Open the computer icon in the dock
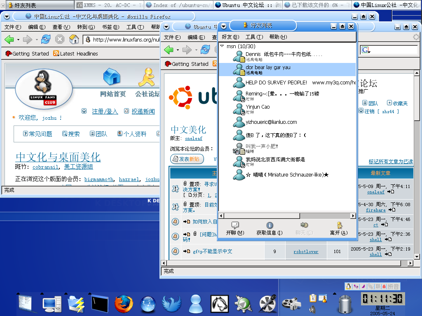Viewport: 422px width, 316px height. 52,304
